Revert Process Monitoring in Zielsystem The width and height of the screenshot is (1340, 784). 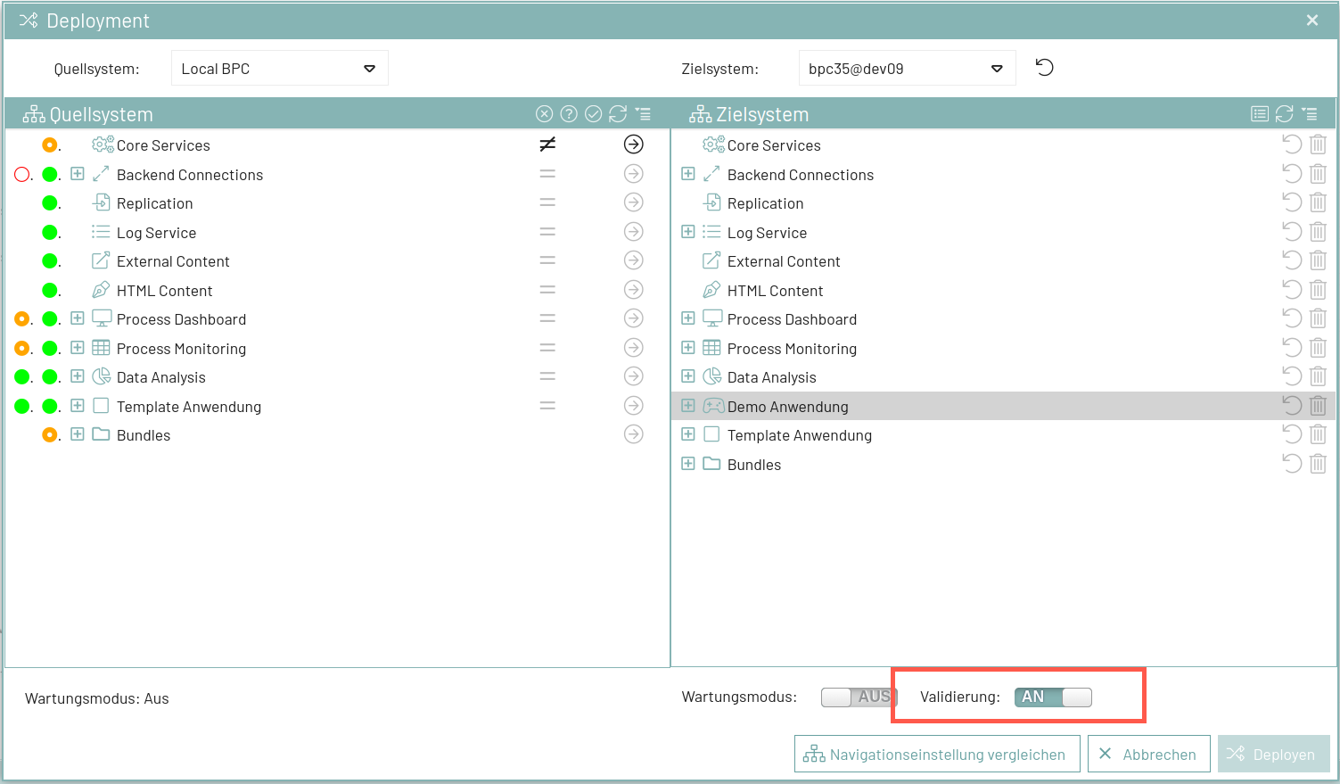pos(1292,348)
